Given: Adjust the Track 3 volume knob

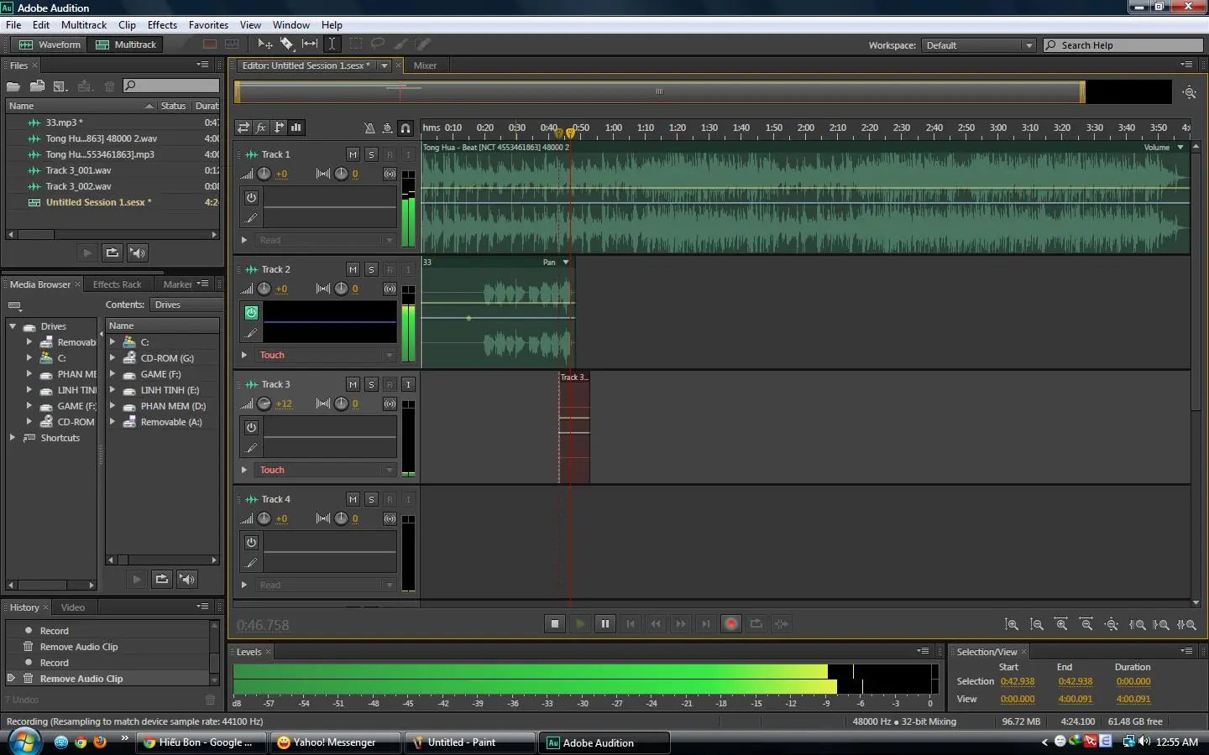Looking at the screenshot, I should point(264,404).
